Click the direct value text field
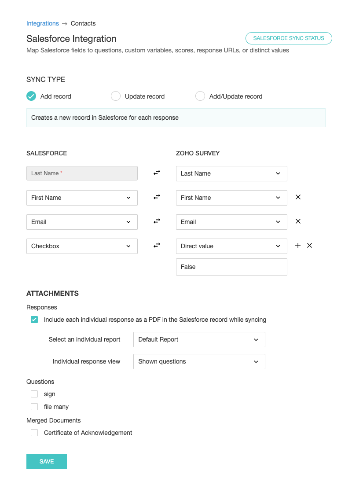352x489 pixels. 231,267
